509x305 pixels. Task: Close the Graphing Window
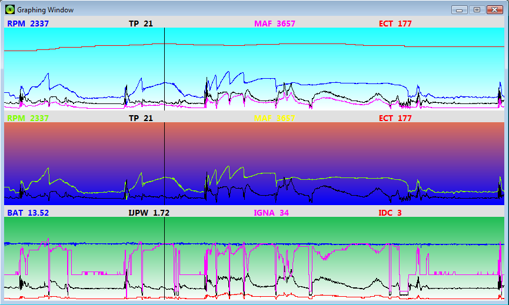point(494,10)
